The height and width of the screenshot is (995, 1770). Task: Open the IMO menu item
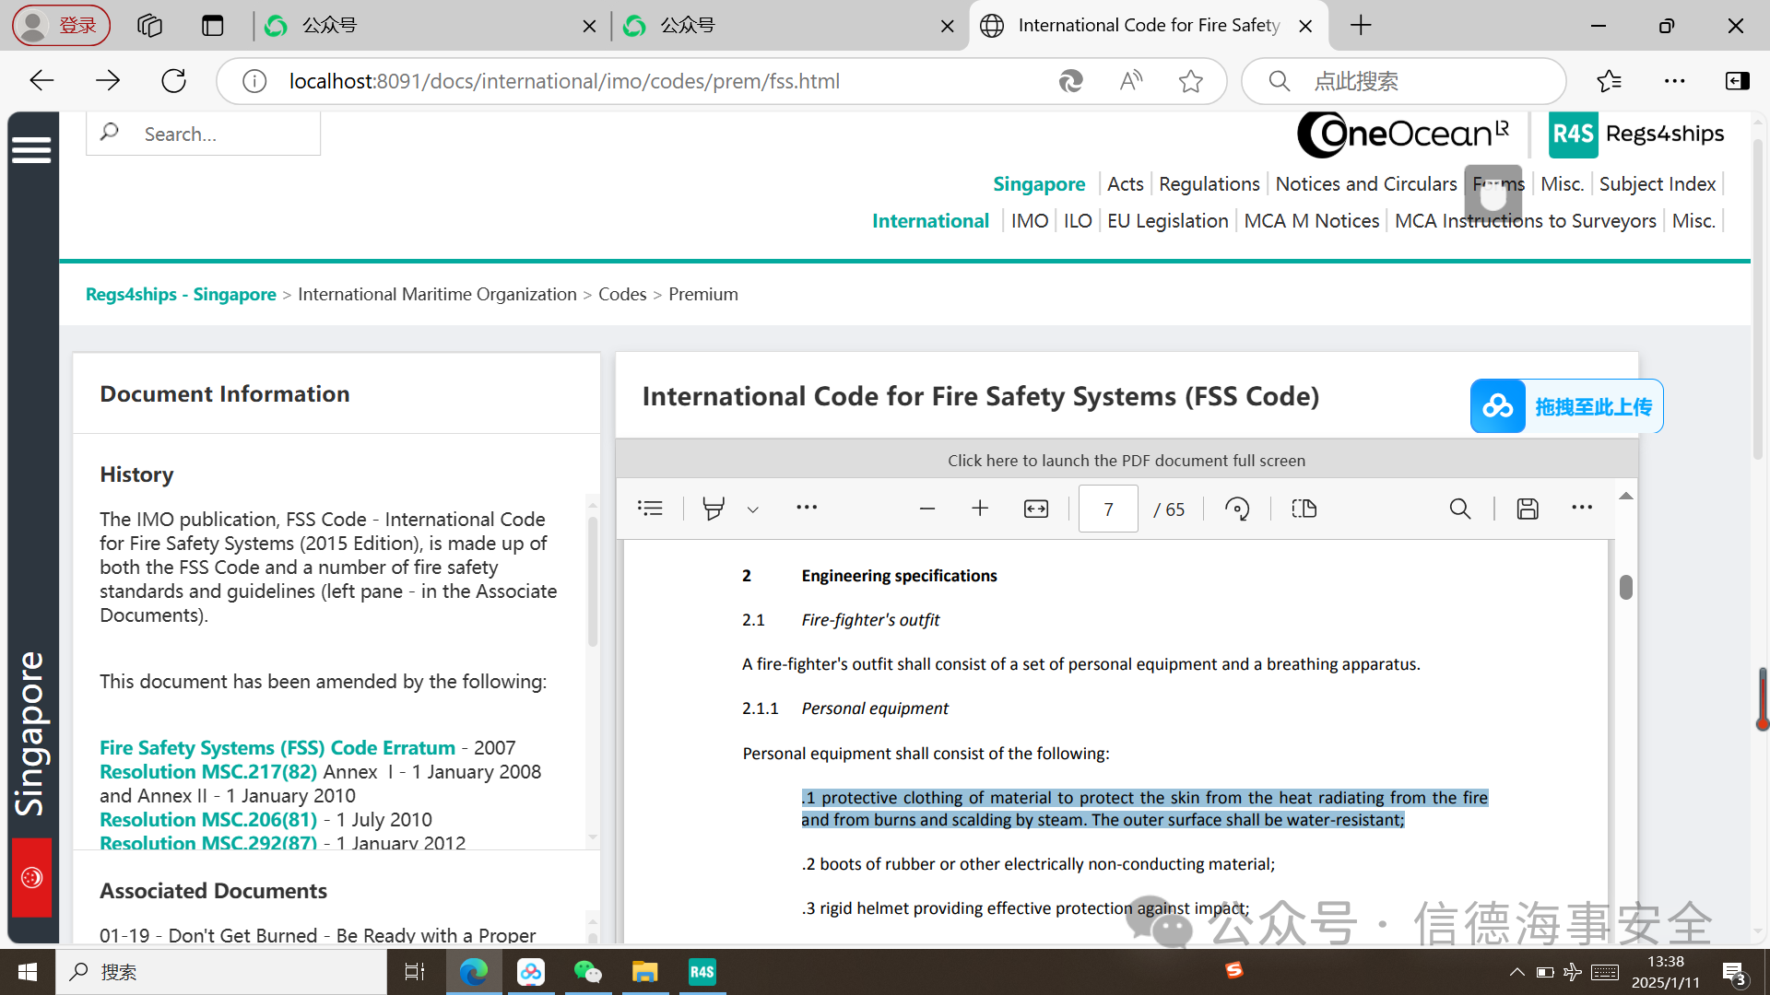(x=1029, y=220)
